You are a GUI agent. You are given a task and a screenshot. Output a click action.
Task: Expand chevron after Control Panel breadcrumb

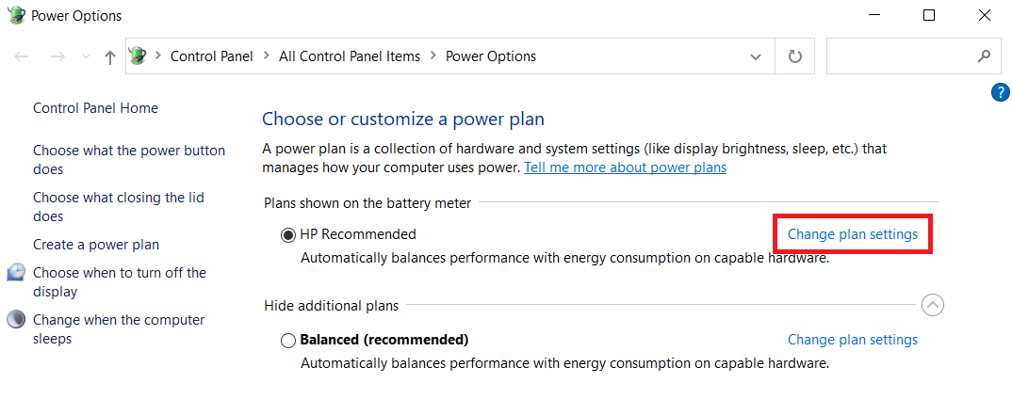(267, 56)
